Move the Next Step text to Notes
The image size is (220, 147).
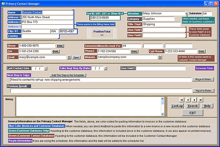(x=203, y=79)
